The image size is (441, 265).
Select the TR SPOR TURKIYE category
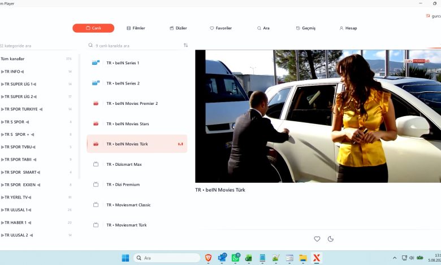pyautogui.click(x=37, y=109)
